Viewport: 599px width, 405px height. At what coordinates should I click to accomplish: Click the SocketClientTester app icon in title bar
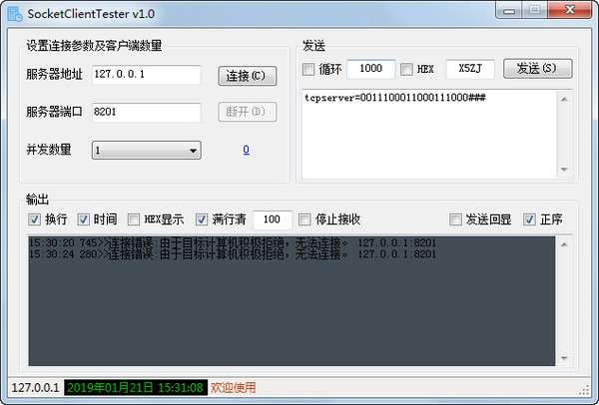15,14
